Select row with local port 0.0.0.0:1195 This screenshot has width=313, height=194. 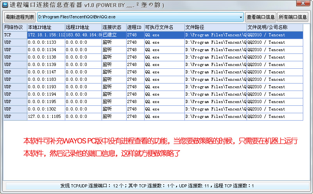click(153, 102)
